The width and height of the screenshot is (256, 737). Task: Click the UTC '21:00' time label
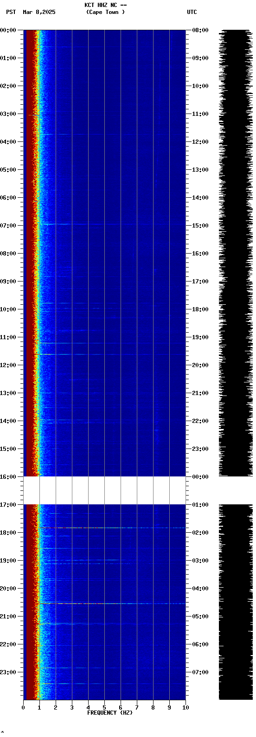[x=200, y=393]
